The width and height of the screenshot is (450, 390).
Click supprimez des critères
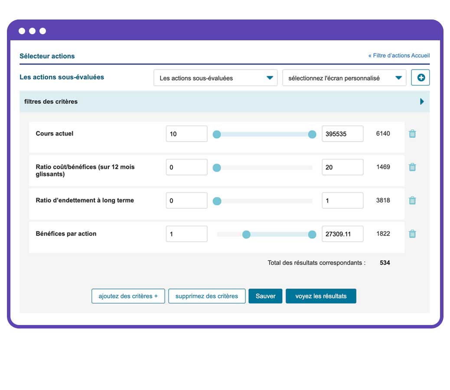point(207,296)
